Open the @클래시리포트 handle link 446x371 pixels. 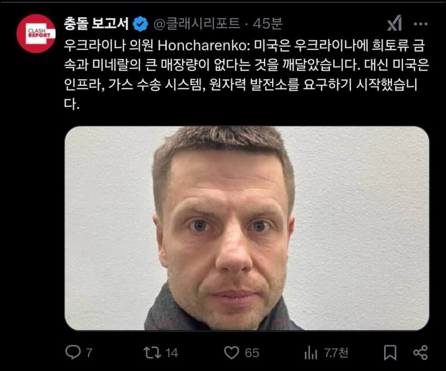pyautogui.click(x=197, y=24)
